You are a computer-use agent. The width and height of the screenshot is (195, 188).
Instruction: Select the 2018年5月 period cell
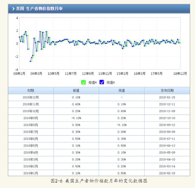pyautogui.click(x=31, y=146)
